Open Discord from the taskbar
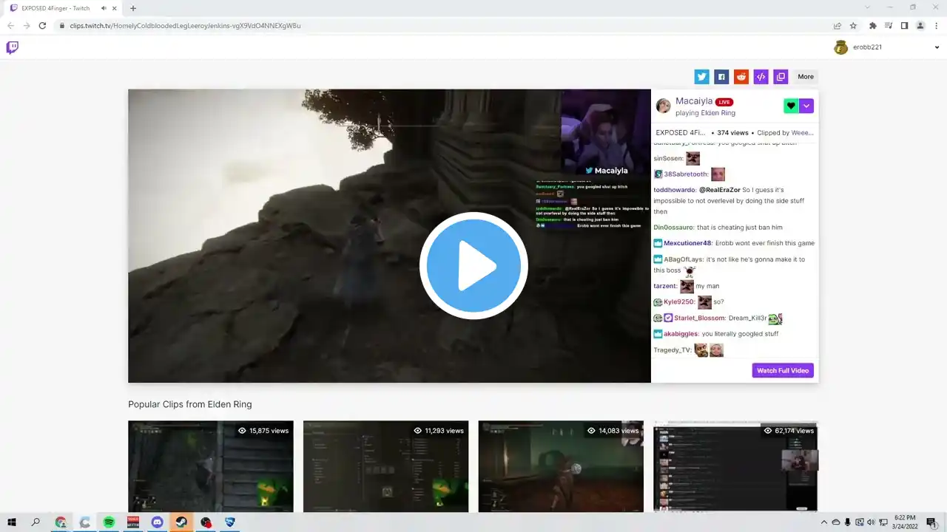 click(x=157, y=522)
